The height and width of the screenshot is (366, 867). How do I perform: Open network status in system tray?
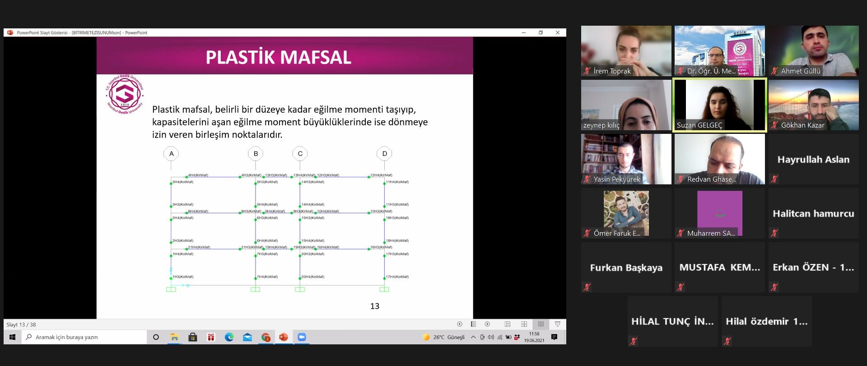click(500, 337)
